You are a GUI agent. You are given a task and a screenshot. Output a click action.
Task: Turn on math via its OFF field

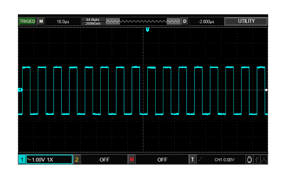(162, 160)
